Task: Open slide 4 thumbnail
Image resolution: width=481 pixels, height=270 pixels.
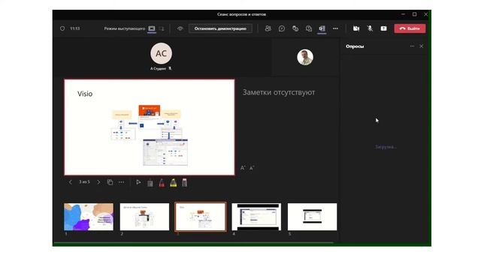Action: (x=256, y=217)
